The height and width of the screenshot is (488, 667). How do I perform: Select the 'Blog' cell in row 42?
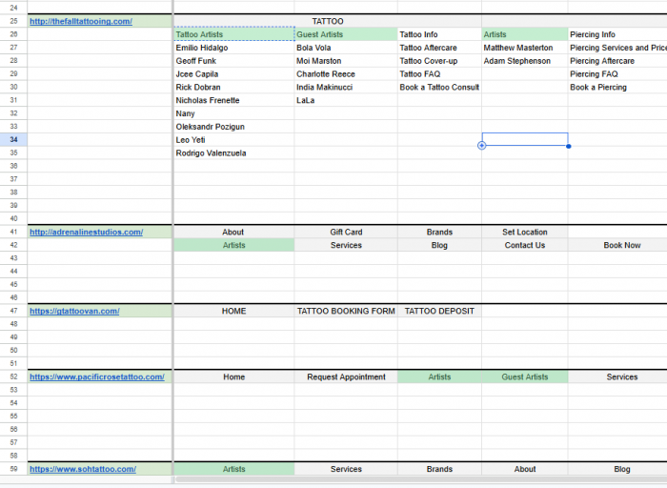(439, 245)
